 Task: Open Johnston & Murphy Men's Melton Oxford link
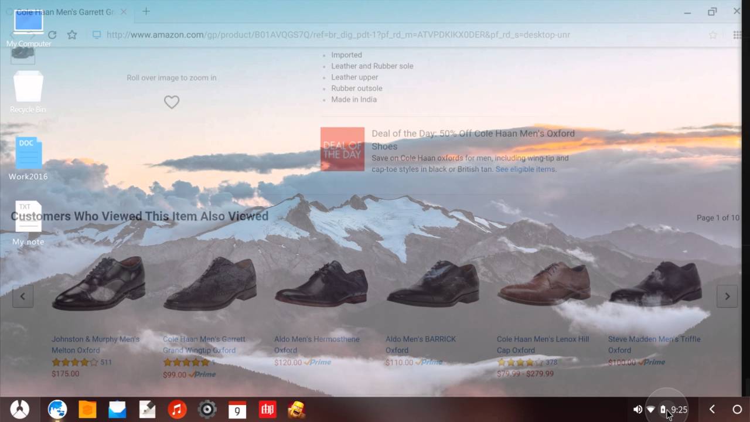tap(96, 345)
